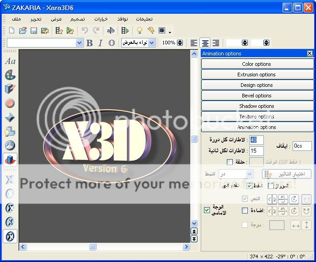This screenshot has height=262, width=316.
Task: Open the تعليمات help menu
Action: [144, 19]
